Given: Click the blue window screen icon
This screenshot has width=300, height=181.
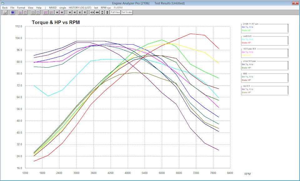Looking at the screenshot, I should click(x=12, y=12).
